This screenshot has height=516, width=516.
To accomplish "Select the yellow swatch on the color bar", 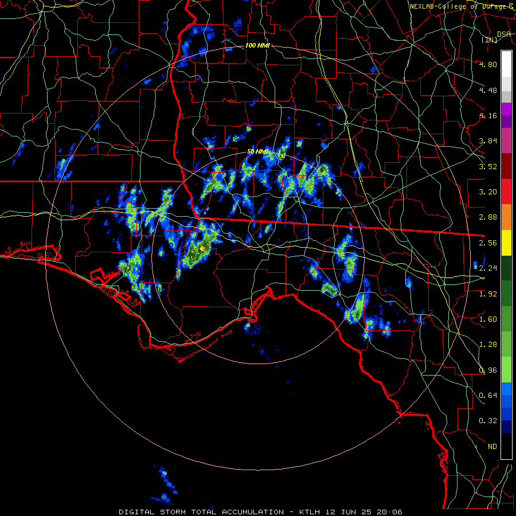I will (506, 243).
